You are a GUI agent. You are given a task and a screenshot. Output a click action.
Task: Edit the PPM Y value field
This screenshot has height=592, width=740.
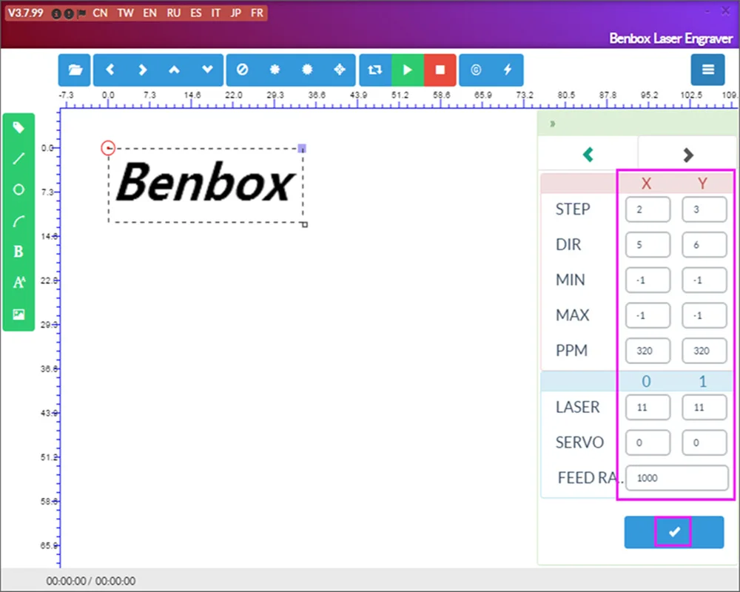click(704, 351)
